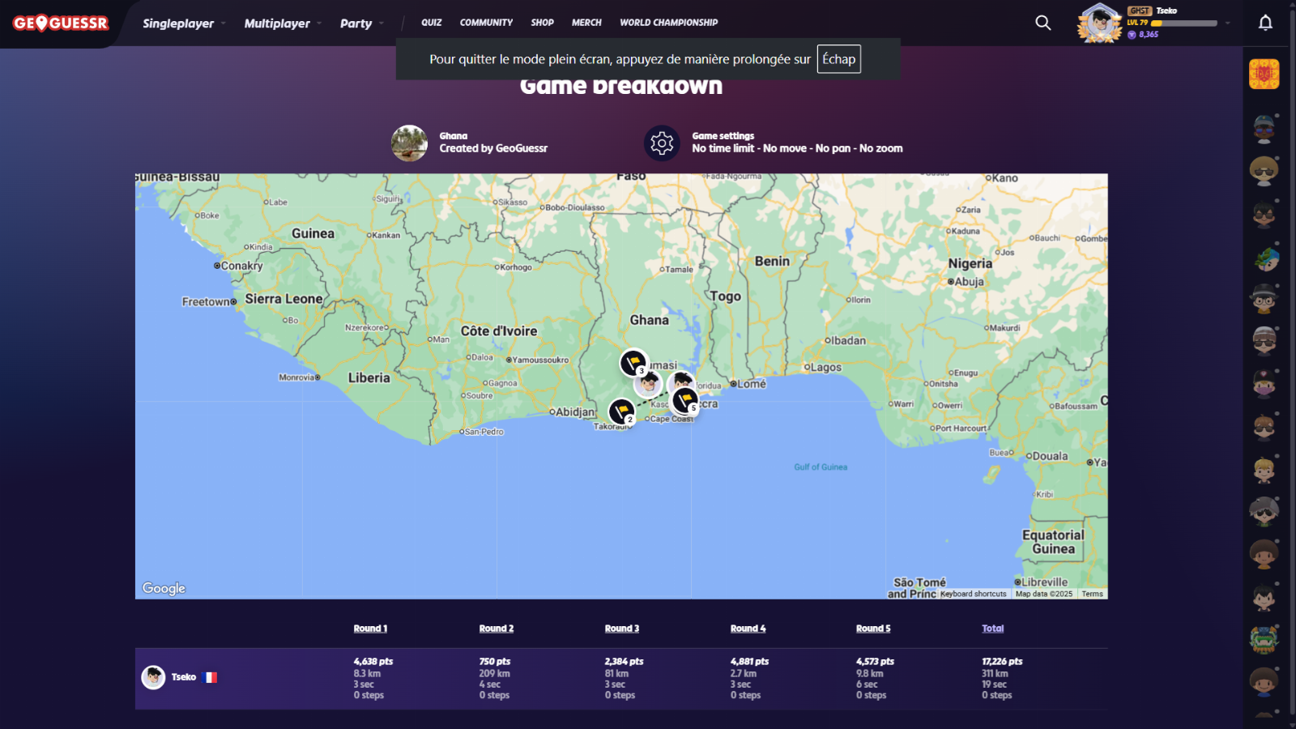
Task: Select the round 2 flag marker on map
Action: point(621,411)
